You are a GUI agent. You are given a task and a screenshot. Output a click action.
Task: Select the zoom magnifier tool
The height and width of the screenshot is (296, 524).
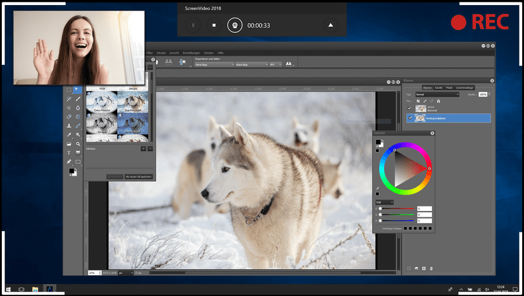click(x=78, y=144)
